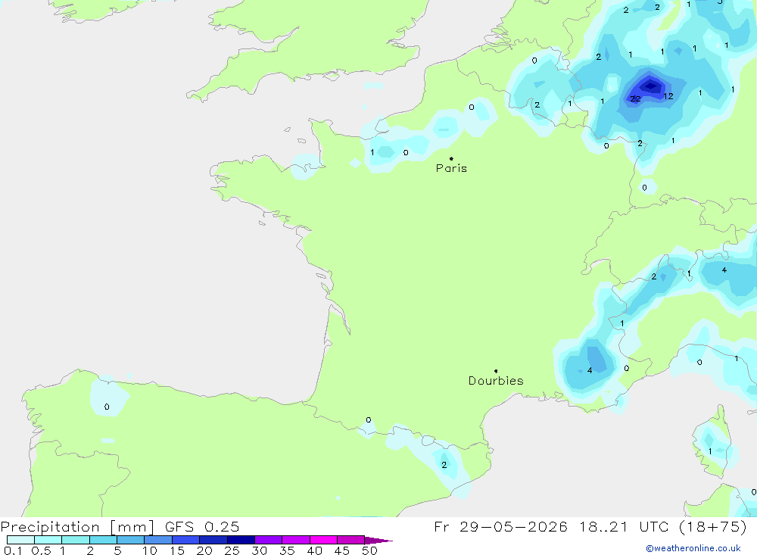757x555 pixels.
Task: Pick the 25–30 navy legend swatch
Action: coord(241,540)
